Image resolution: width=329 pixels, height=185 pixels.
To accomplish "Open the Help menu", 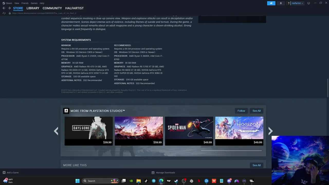I will click(x=42, y=3).
